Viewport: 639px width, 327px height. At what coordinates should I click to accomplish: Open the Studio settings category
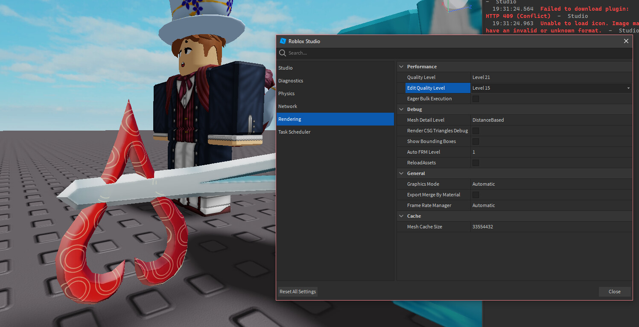click(x=285, y=68)
